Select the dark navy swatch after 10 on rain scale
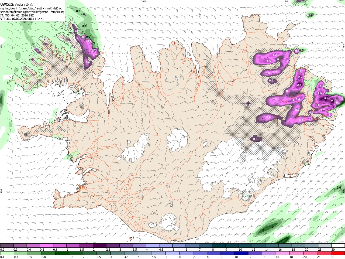The width and height of the screenshot is (345, 259). [x=241, y=253]
